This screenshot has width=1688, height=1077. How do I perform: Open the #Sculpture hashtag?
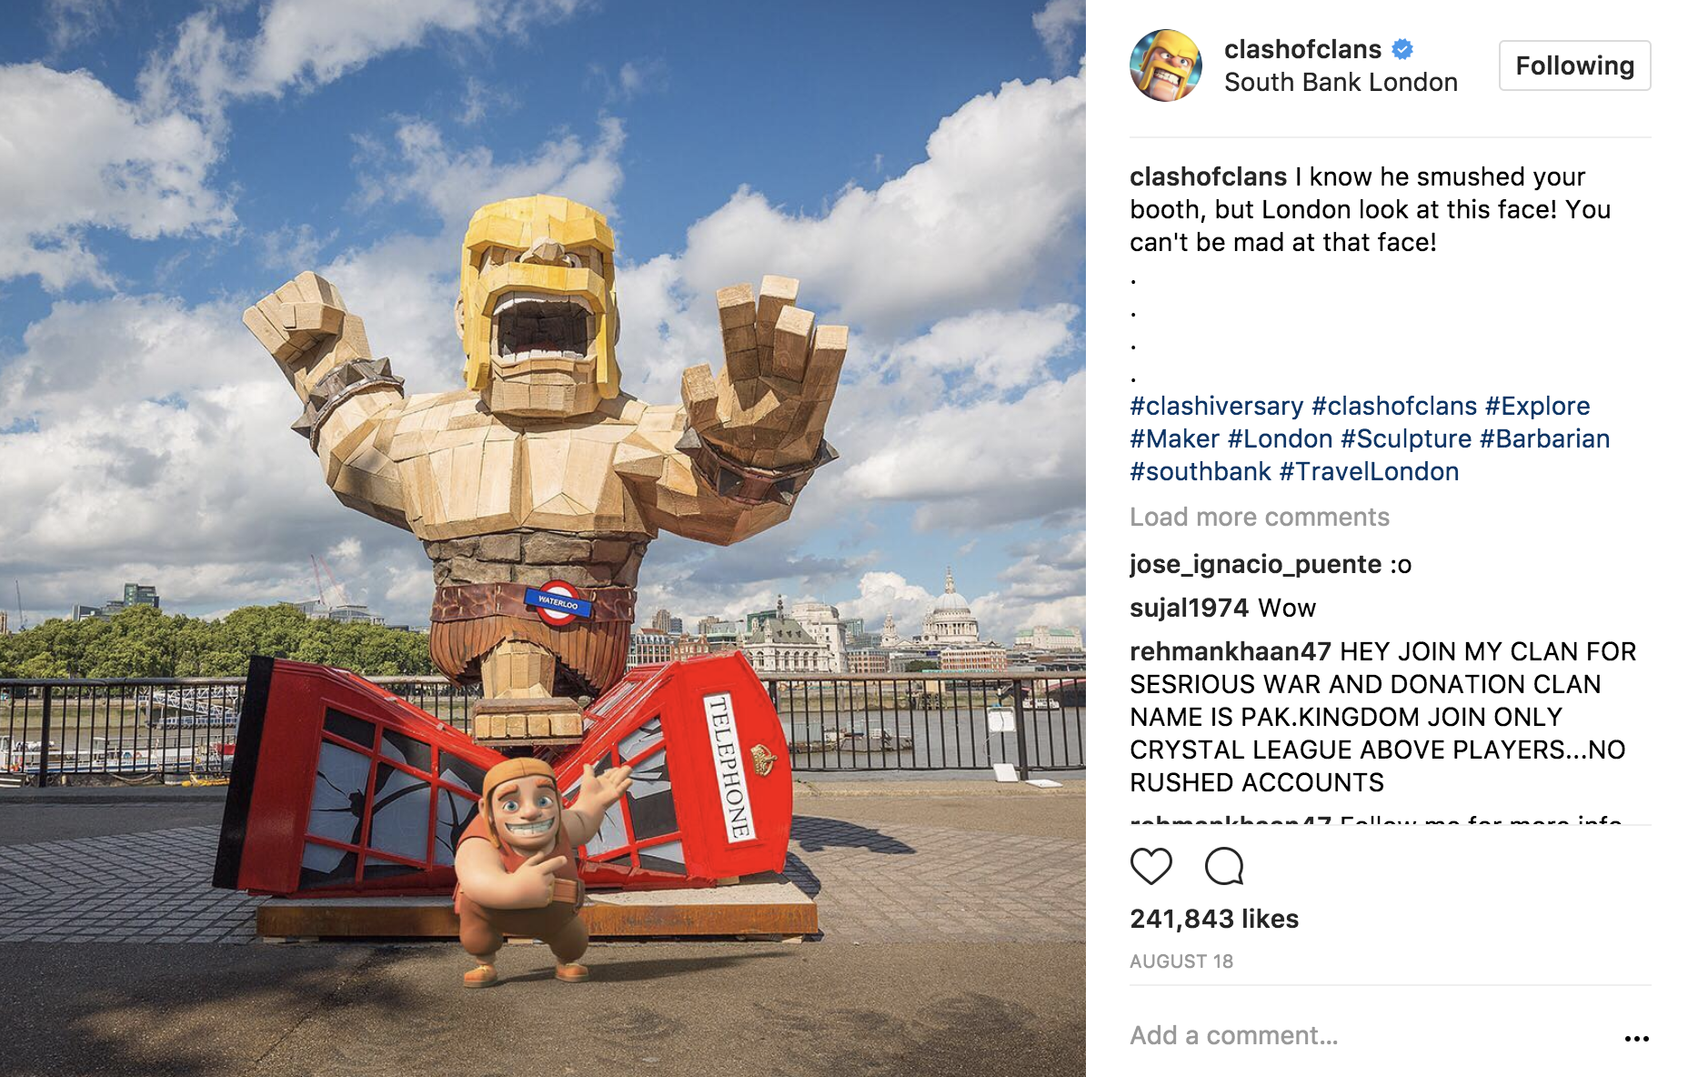click(1405, 438)
